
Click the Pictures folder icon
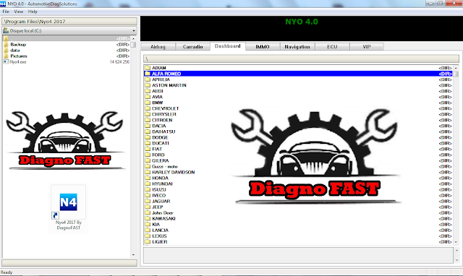6,56
